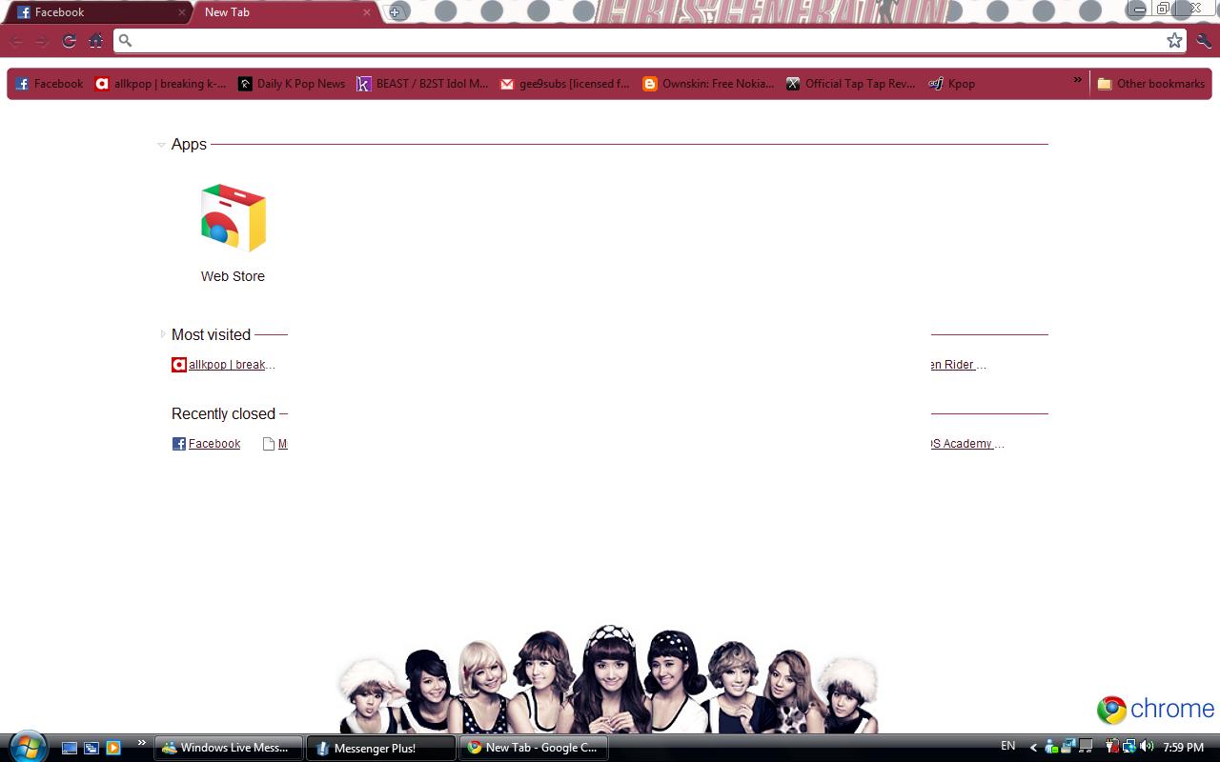Show hidden system tray icons
This screenshot has width=1220, height=762.
[1033, 748]
